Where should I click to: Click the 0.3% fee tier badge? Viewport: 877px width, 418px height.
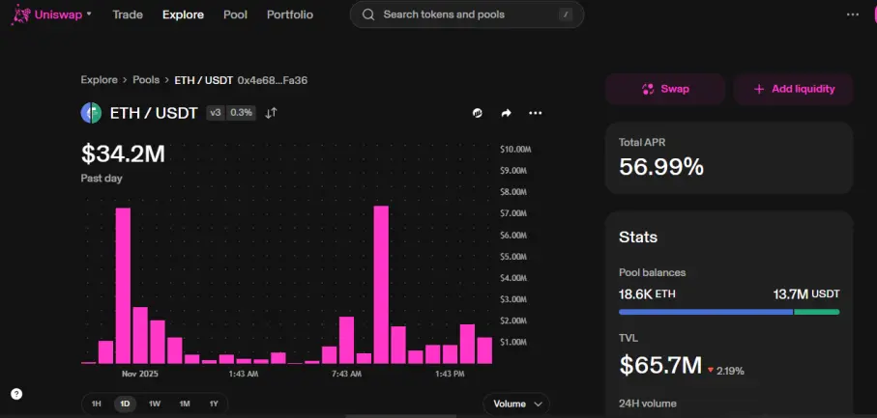click(241, 113)
